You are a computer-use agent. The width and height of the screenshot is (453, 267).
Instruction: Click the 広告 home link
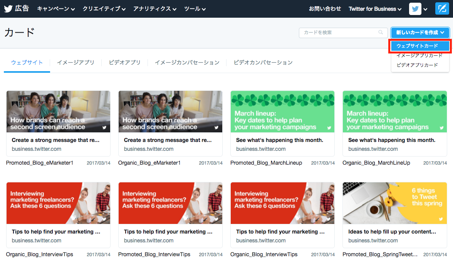(22, 8)
